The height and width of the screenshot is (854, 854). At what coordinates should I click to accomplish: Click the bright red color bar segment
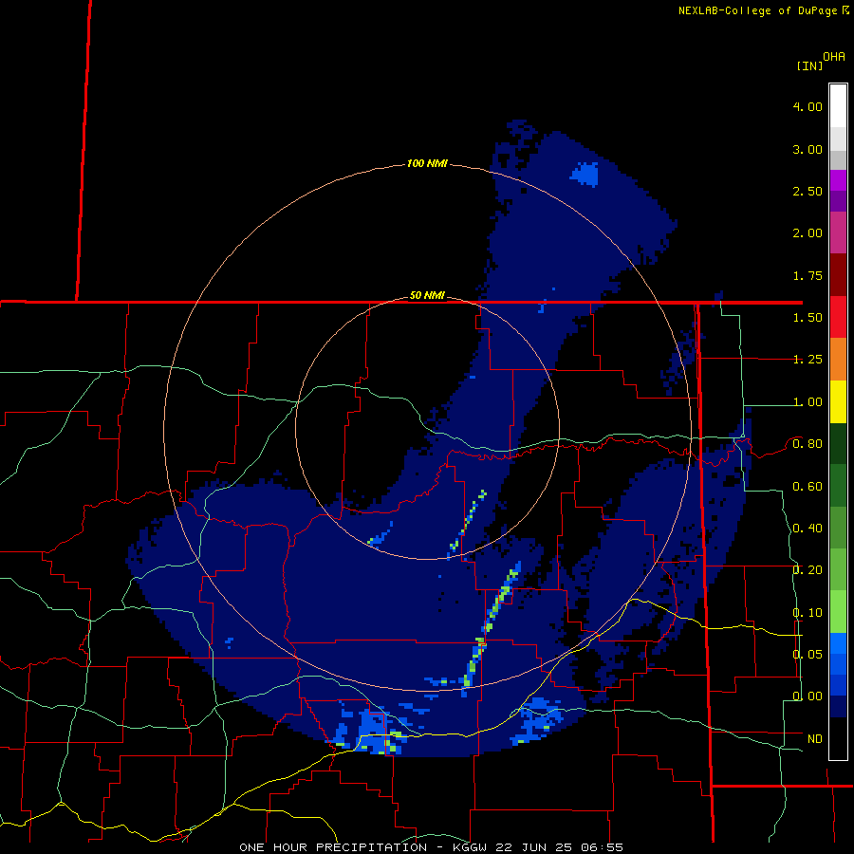tap(838, 317)
